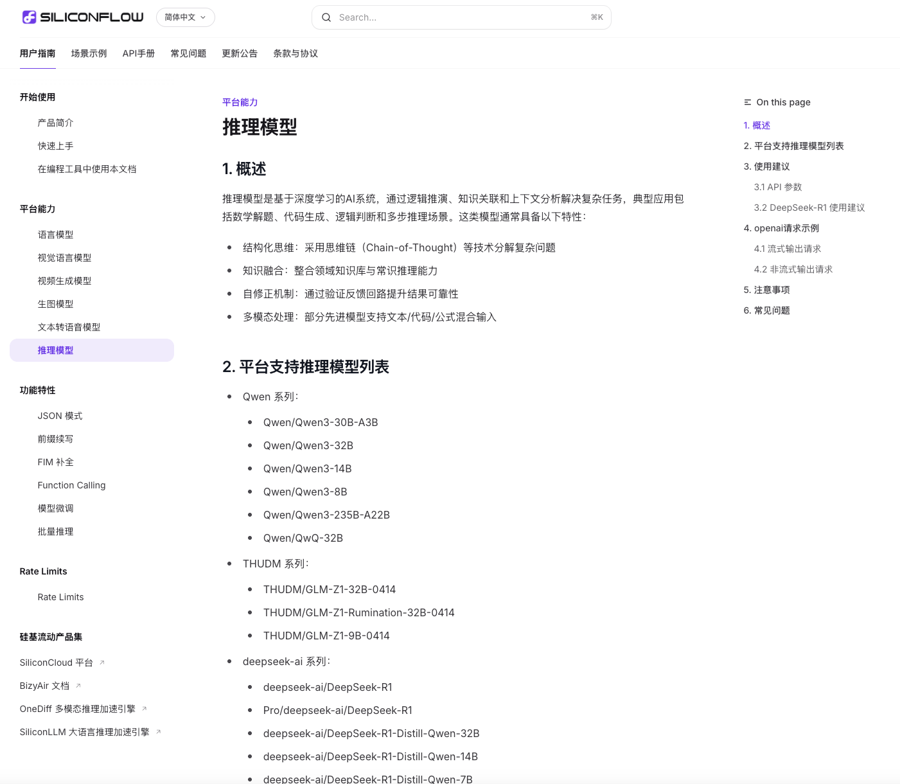Viewport: 900px width, 784px height.
Task: Click the 2. 平台支持推理模型列表 section heading
Action: click(x=306, y=367)
